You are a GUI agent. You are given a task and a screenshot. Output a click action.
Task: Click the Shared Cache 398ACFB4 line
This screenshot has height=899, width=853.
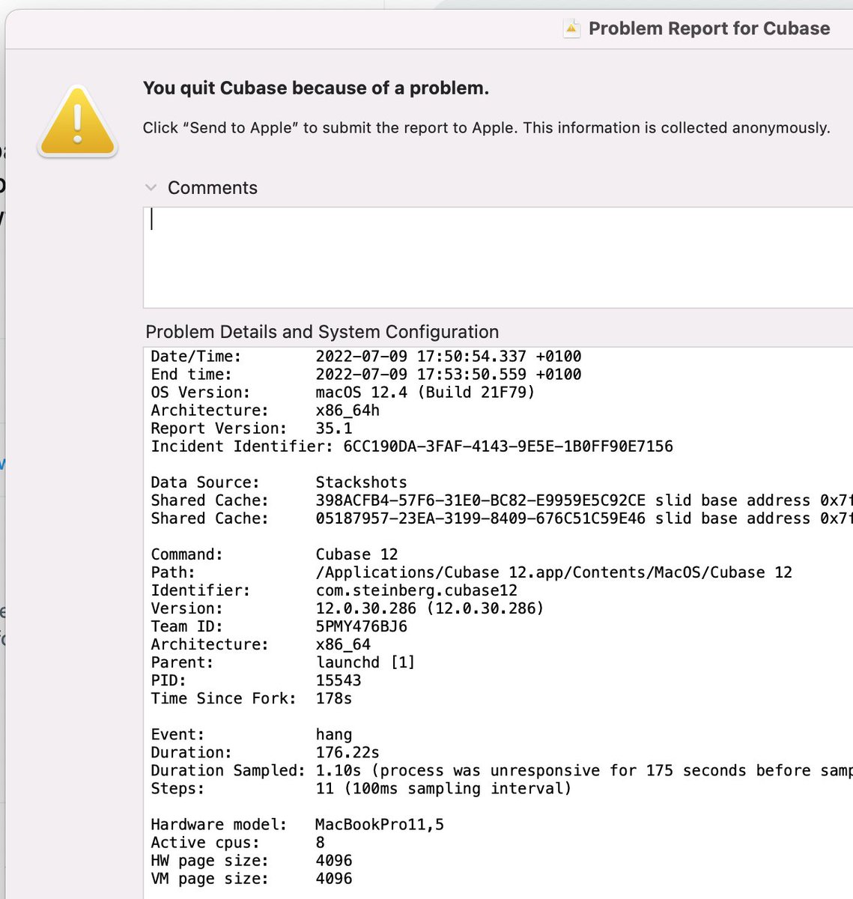pyautogui.click(x=502, y=500)
